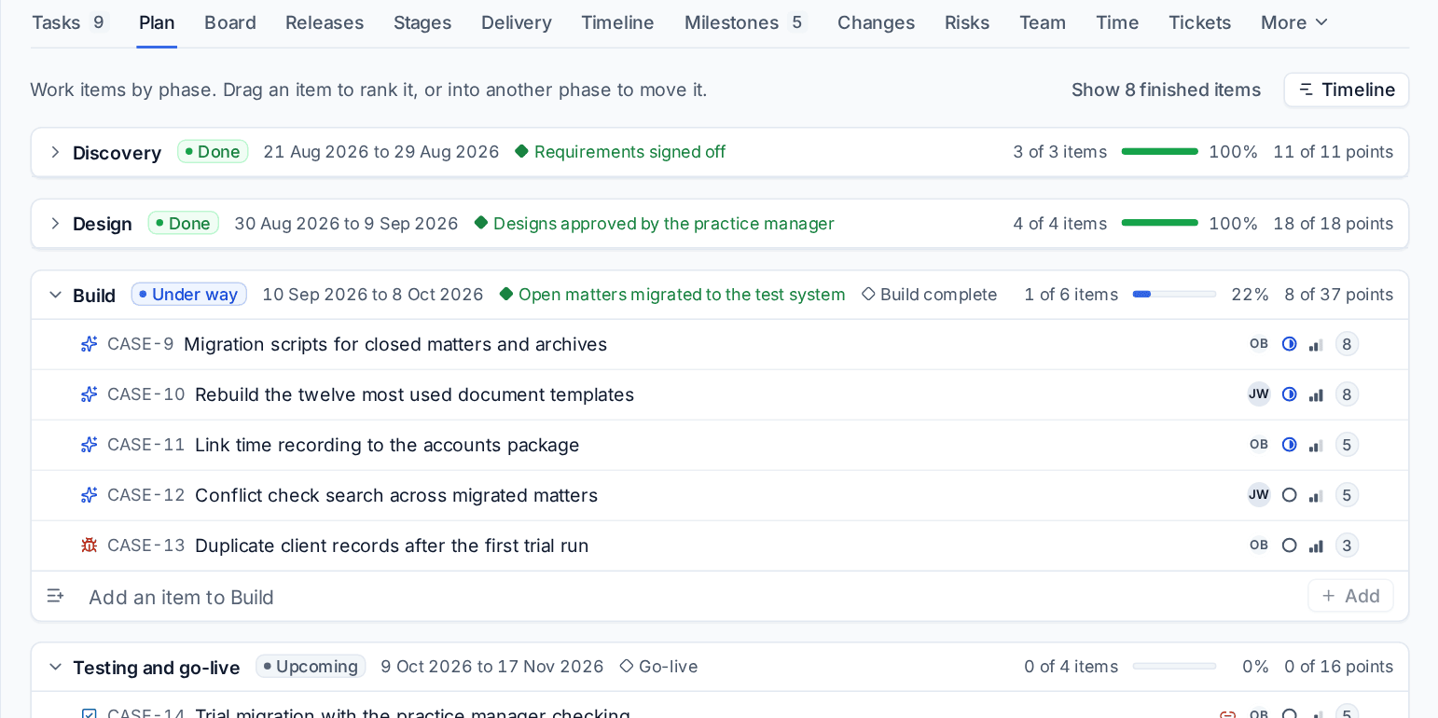Open the More tabs dropdown
Image resolution: width=1438 pixels, height=718 pixels.
tap(1294, 22)
